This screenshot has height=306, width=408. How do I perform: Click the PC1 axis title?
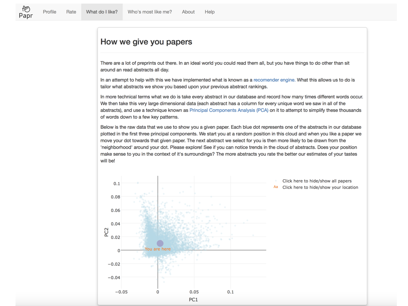pos(193,300)
